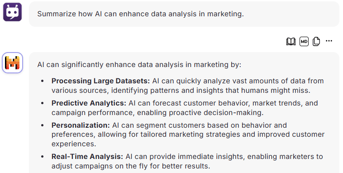Click the word "experiences." in the response
The height and width of the screenshot is (173, 343).
click(74, 144)
